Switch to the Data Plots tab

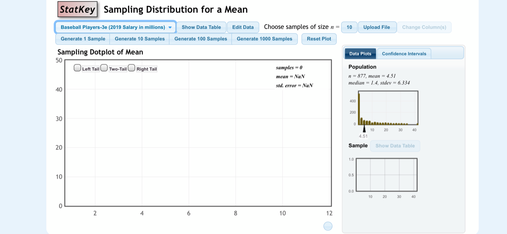360,53
